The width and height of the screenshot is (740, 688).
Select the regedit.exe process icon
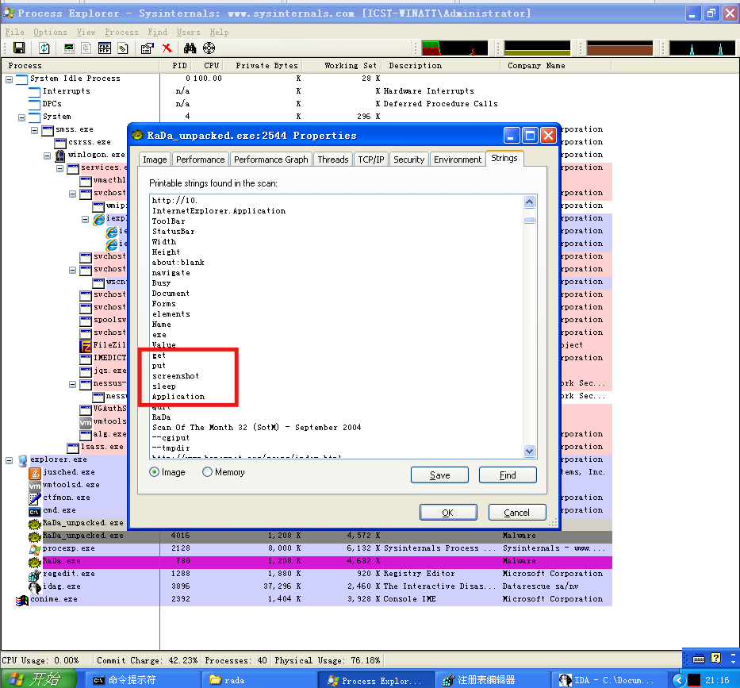point(35,575)
